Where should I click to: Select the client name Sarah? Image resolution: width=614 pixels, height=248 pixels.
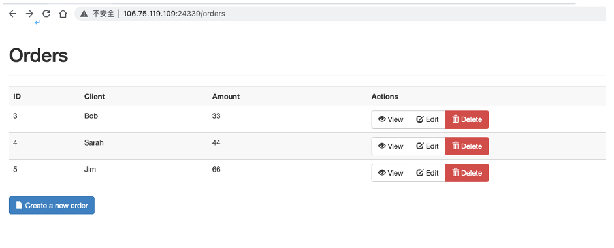94,142
